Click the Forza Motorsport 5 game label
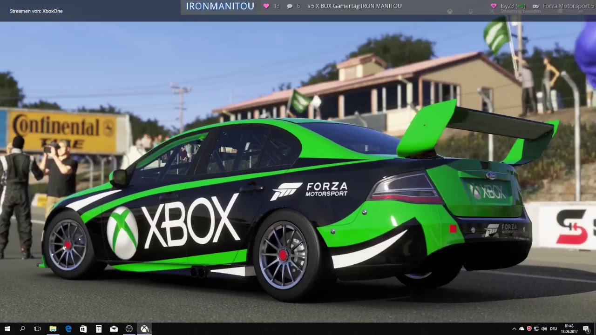The image size is (596, 335). [x=569, y=6]
